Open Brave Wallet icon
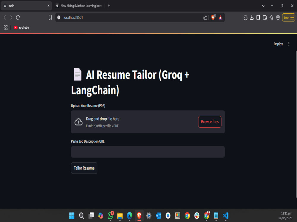Viewport: 297px width, 222px height. coord(265,17)
